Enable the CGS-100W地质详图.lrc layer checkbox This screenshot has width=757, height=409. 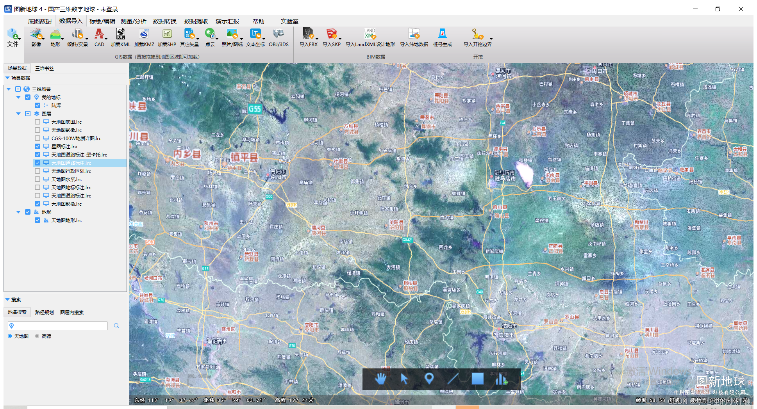pos(37,138)
